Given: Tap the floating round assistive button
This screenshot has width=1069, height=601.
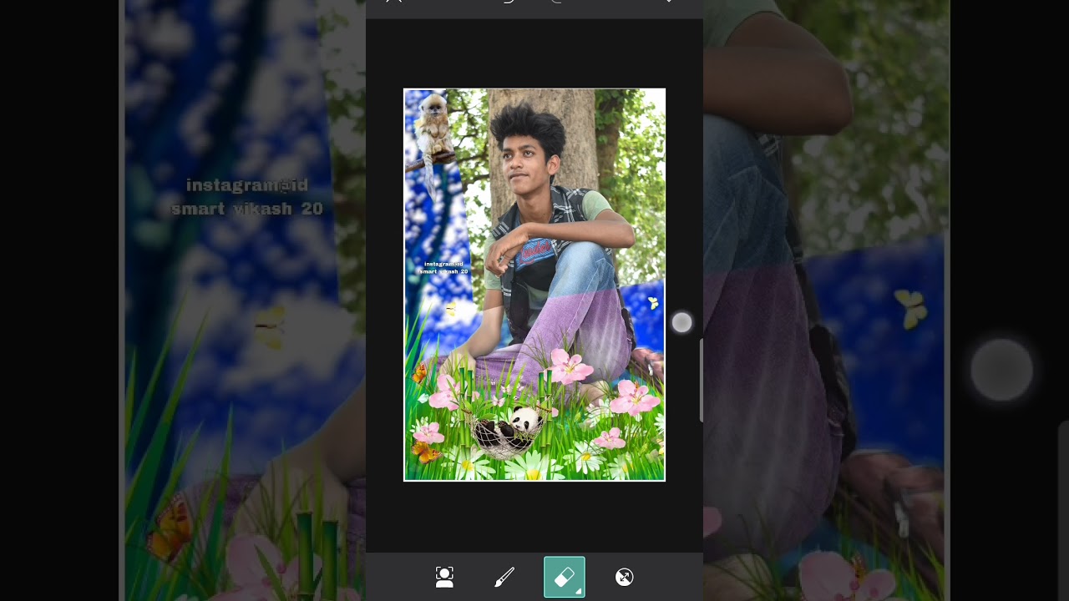Looking at the screenshot, I should (x=682, y=323).
